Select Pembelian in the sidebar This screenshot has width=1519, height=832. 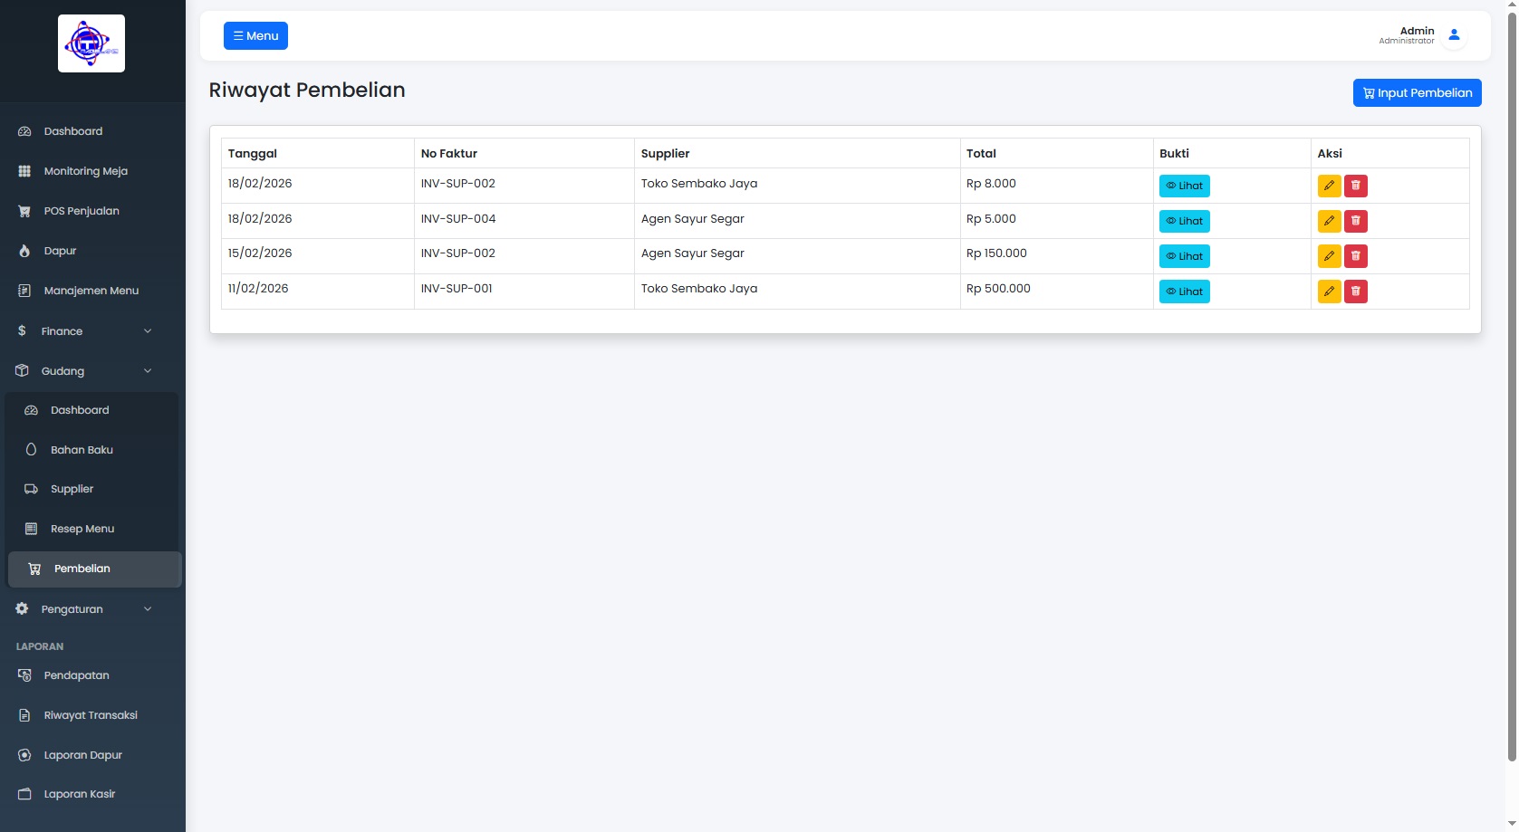(94, 569)
